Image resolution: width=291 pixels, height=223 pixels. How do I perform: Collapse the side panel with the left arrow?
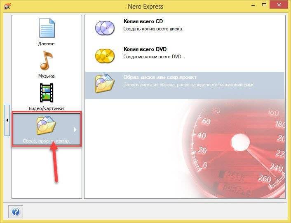click(7, 120)
